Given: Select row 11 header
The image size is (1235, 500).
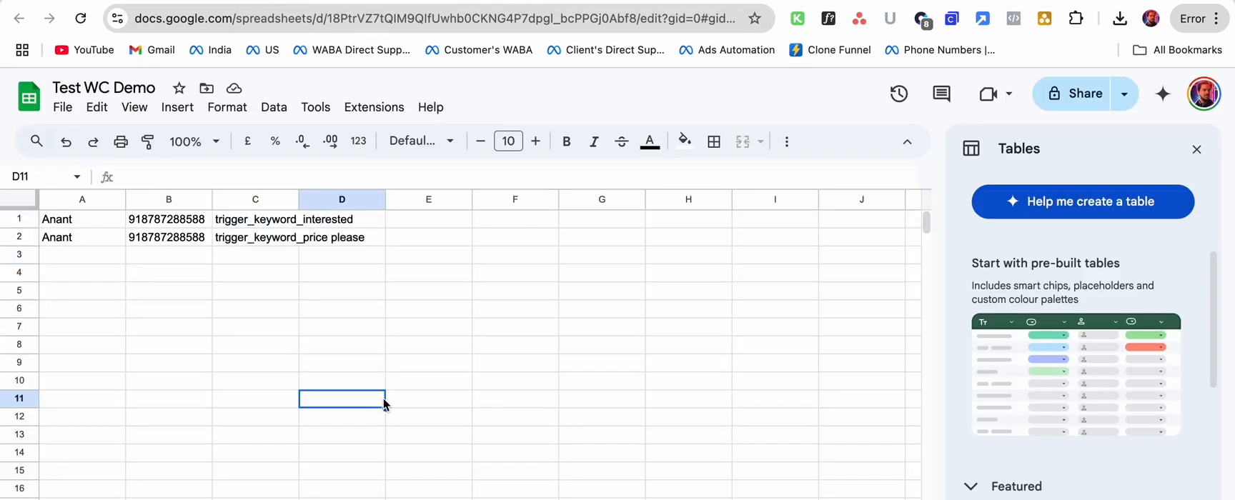Looking at the screenshot, I should 19,399.
